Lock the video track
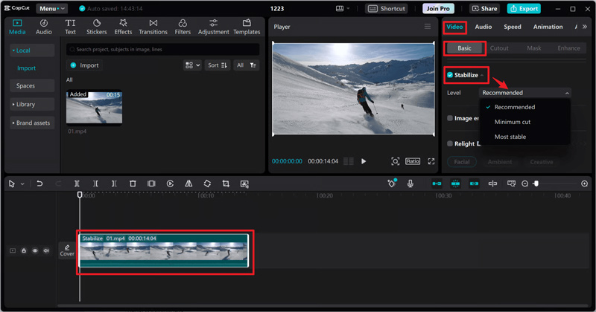Viewport: 596px width, 312px height. click(24, 251)
